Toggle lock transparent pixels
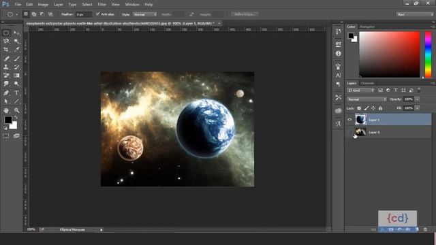This screenshot has height=245, width=436. coord(359,108)
